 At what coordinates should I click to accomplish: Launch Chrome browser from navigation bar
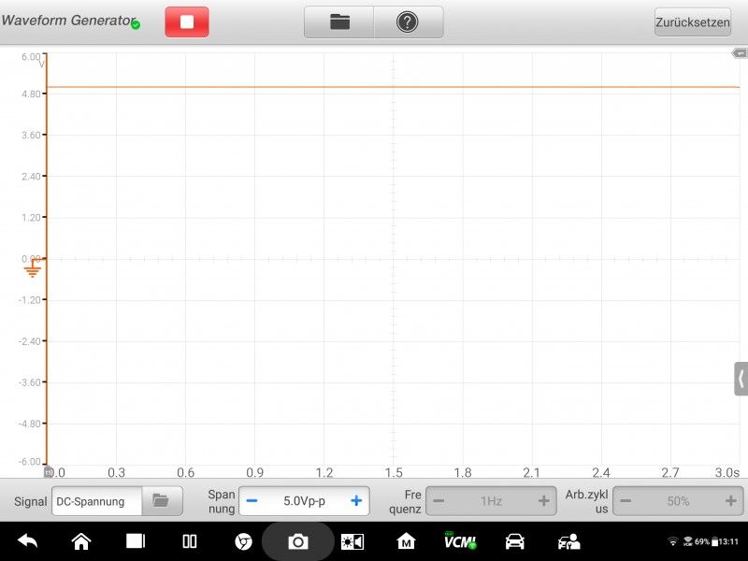click(x=243, y=542)
